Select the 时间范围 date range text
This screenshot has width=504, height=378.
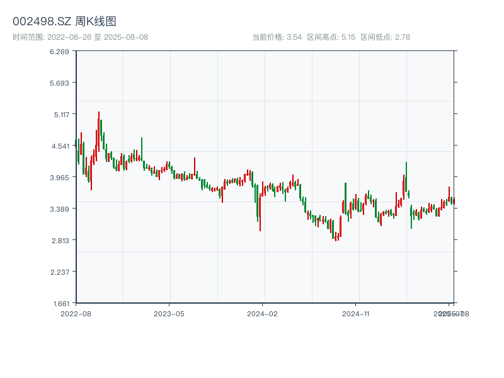pyautogui.click(x=80, y=37)
